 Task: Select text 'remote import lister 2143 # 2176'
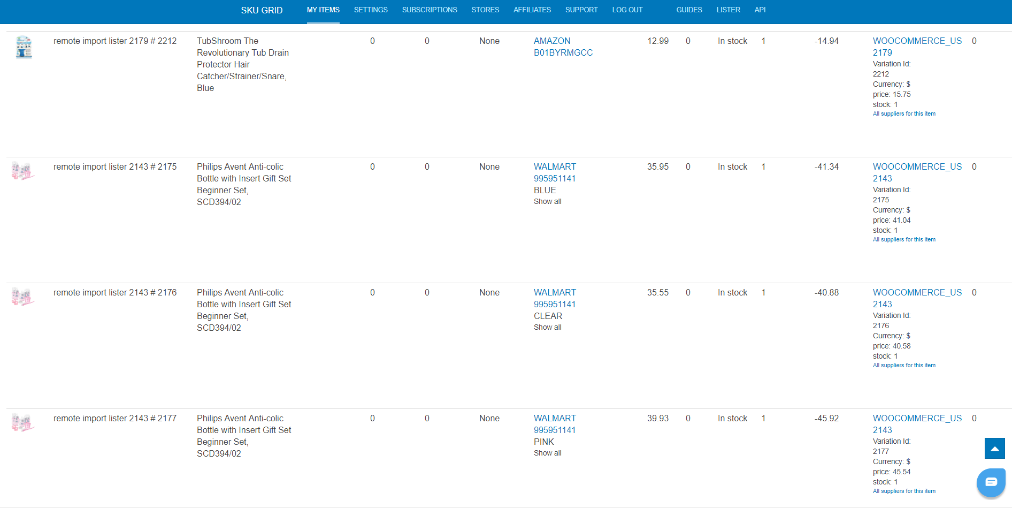coord(115,292)
